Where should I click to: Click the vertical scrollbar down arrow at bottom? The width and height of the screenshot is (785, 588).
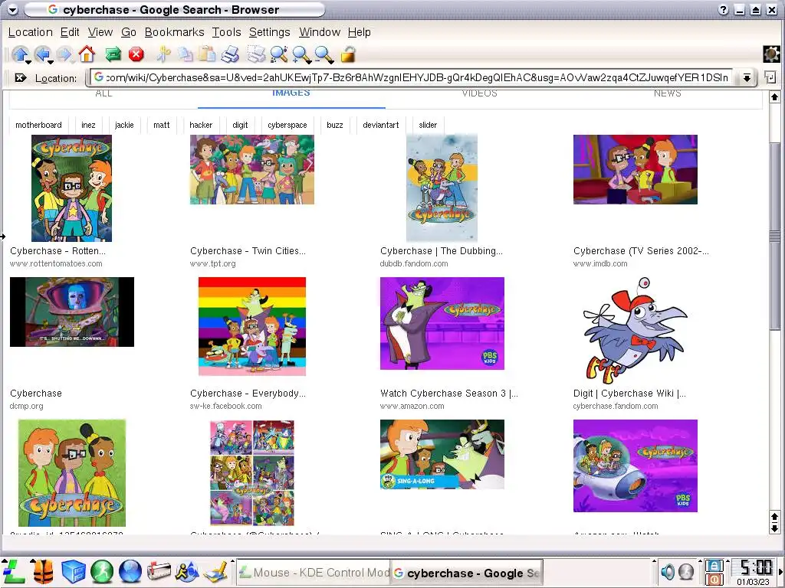click(774, 528)
